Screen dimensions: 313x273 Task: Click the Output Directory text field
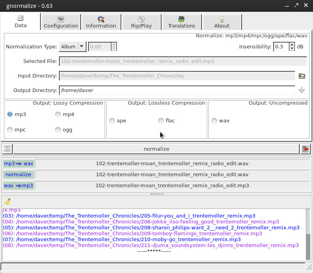click(176, 90)
